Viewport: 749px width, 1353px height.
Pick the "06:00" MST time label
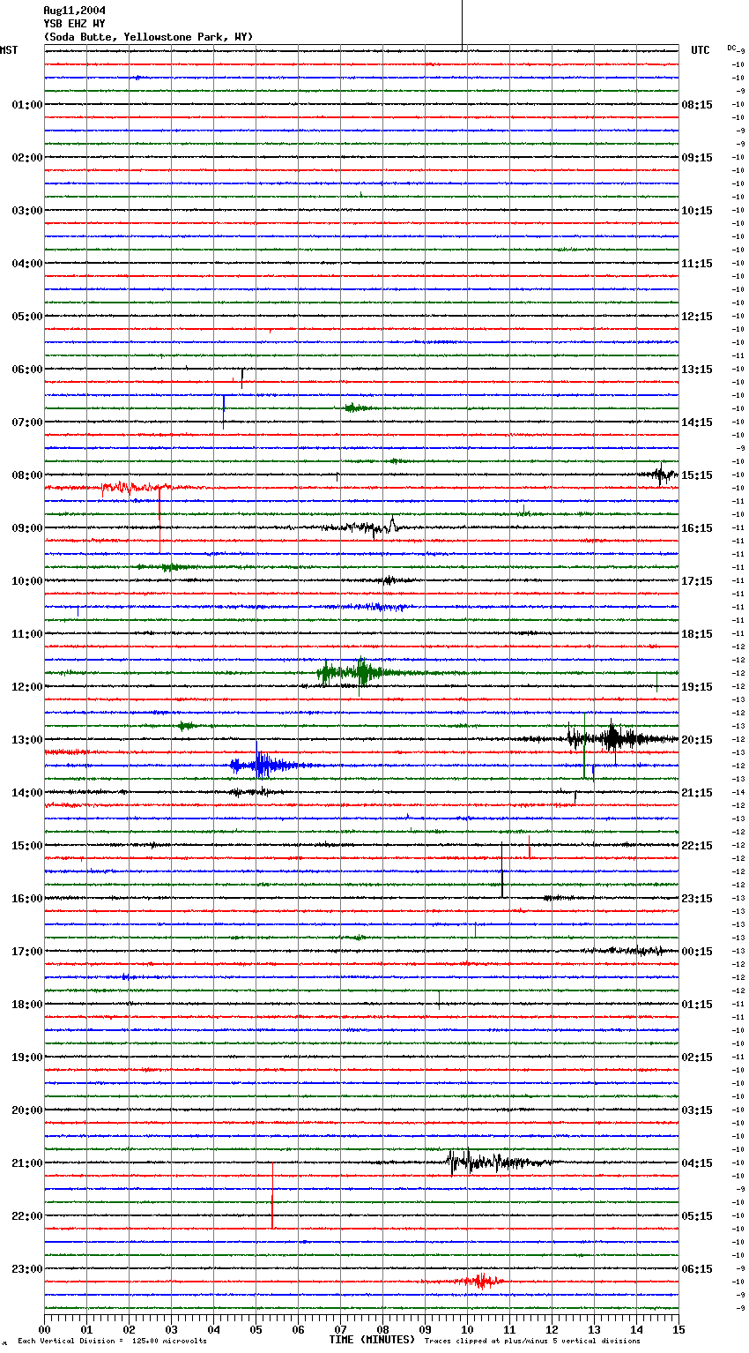[x=27, y=370]
